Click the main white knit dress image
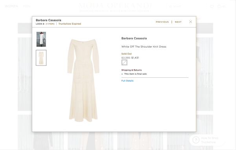 pos(83,80)
